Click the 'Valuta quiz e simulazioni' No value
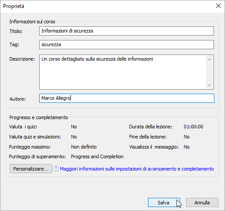The width and height of the screenshot is (225, 211). 74,137
